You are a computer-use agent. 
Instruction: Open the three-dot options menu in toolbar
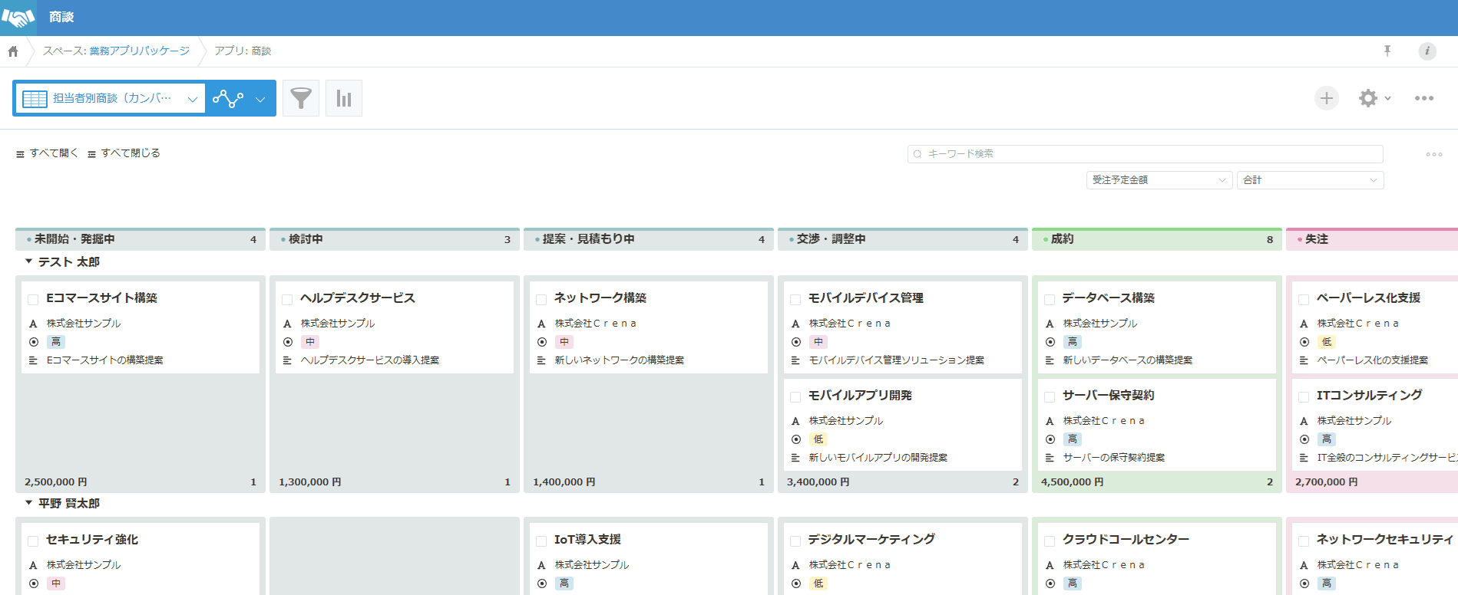[1424, 98]
